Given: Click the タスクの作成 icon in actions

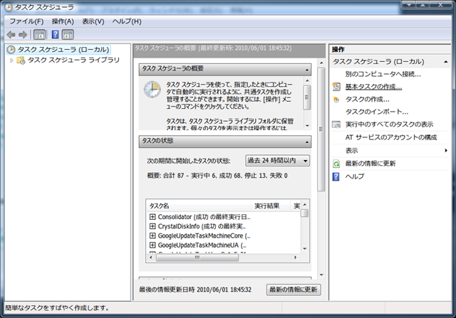Looking at the screenshot, I should (336, 100).
